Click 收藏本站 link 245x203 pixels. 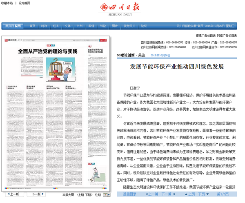pyautogui.click(x=7, y=3)
